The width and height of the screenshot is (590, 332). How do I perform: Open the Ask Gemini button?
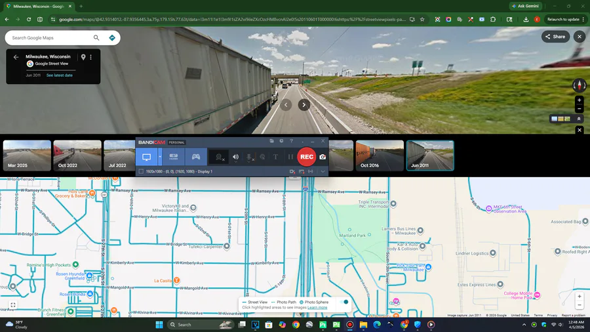[x=526, y=6]
